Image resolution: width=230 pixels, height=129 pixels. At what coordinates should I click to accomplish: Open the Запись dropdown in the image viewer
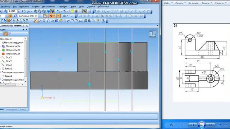[x=207, y=3]
